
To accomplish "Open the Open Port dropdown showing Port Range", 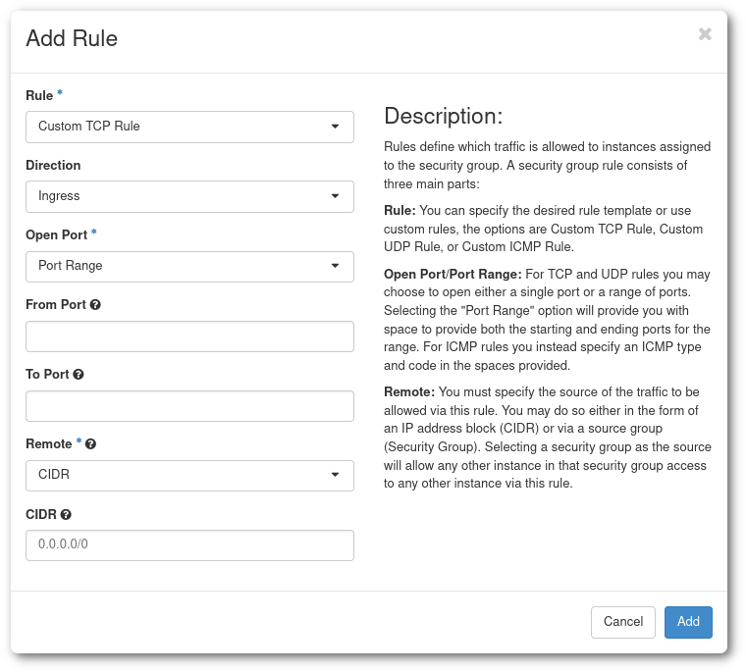I will click(189, 266).
